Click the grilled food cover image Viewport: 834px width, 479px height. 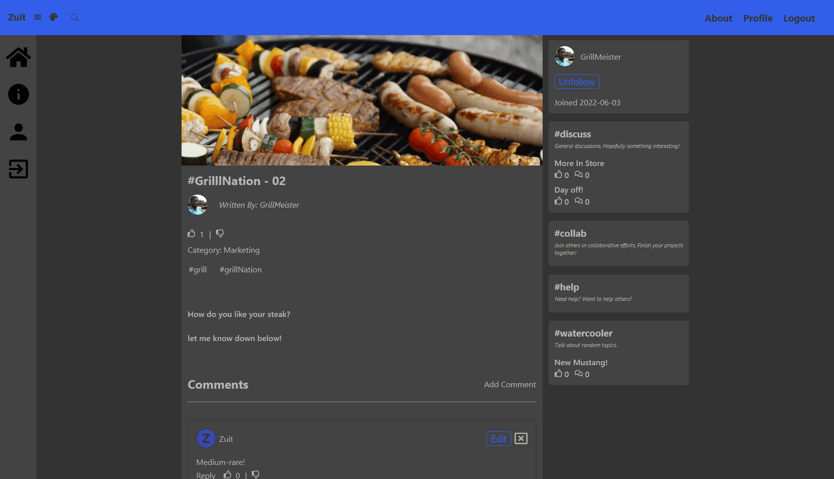pyautogui.click(x=362, y=100)
